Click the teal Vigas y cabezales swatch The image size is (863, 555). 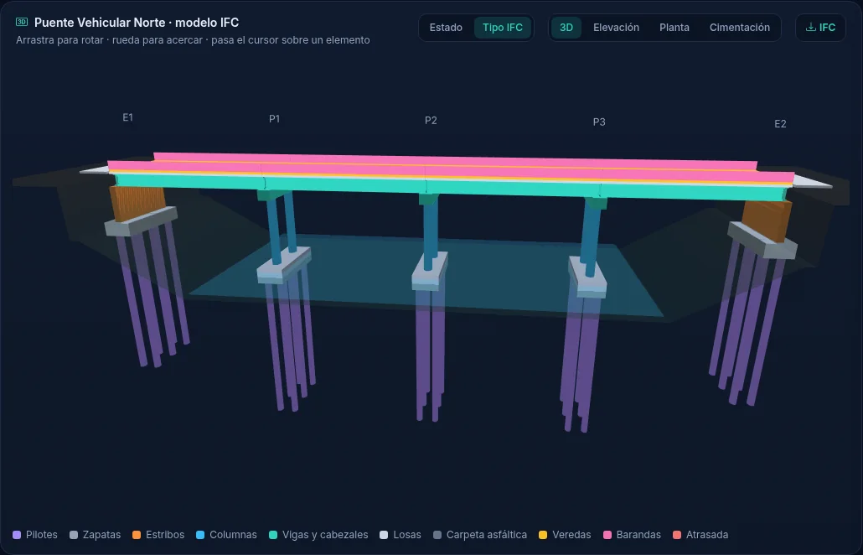pos(273,535)
